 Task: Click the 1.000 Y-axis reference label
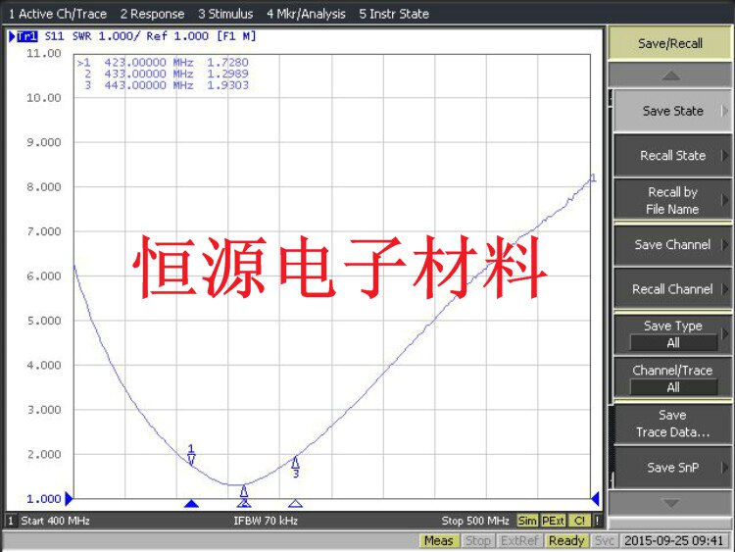click(x=43, y=499)
